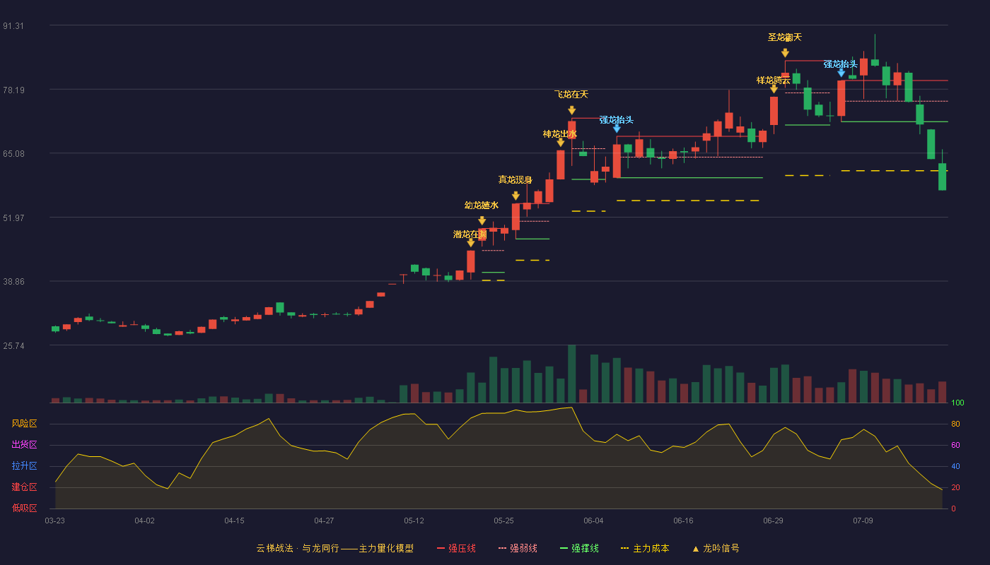Click the blue arrow beside 飞龙在天 signal
Screen dimensions: 990x565
click(x=617, y=129)
